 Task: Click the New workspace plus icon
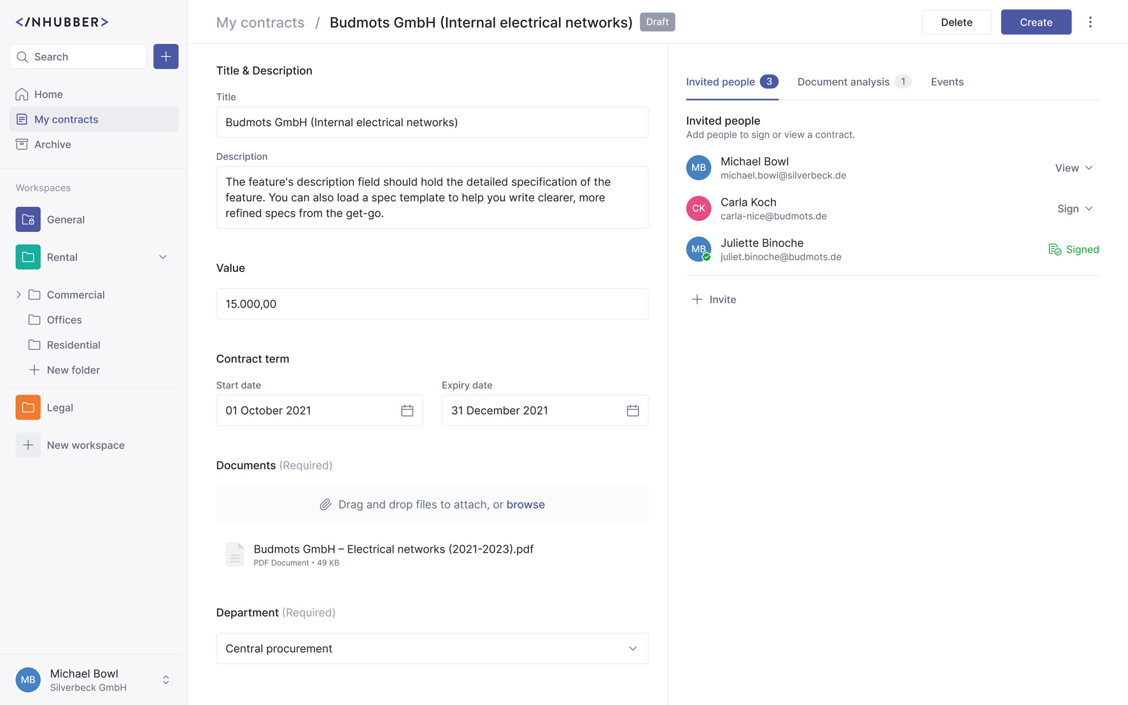pyautogui.click(x=28, y=445)
